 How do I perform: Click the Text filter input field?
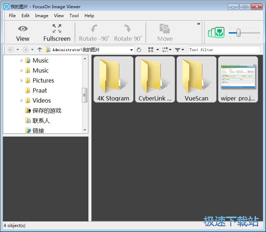point(224,50)
